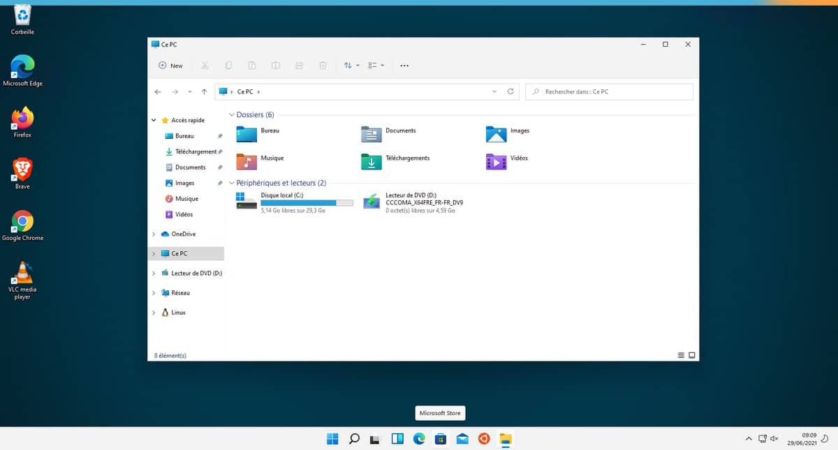Screen dimensions: 838x450
Task: Open the DVD drive (D:) CCCOMA_X64FRE
Action: [372, 201]
